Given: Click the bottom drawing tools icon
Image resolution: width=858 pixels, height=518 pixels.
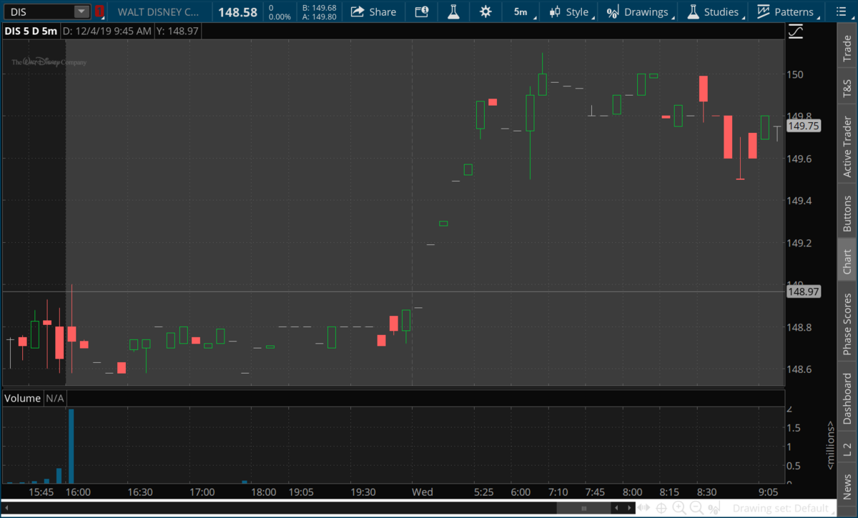Looking at the screenshot, I should pos(713,508).
